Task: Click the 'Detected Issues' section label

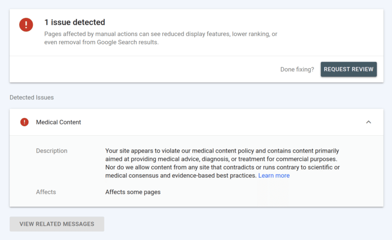Action: tap(31, 97)
